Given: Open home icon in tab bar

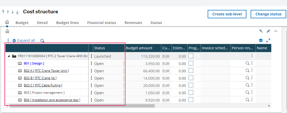Looking at the screenshot, I should click(x=7, y=22).
